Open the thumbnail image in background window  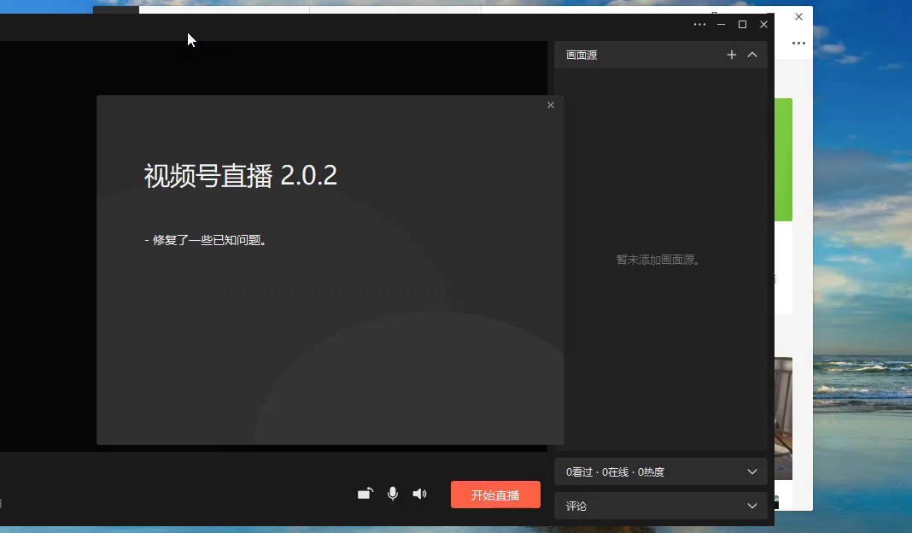coord(783,419)
